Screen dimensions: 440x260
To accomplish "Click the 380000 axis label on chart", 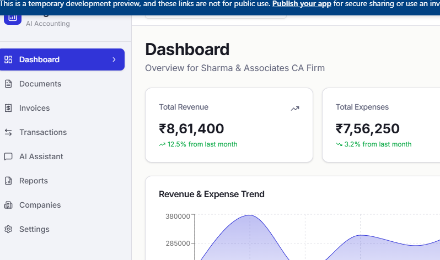I will (178, 216).
